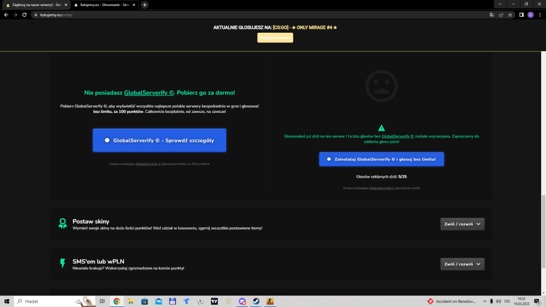Open Google Chrome from the taskbar
The height and width of the screenshot is (307, 546).
[117, 302]
